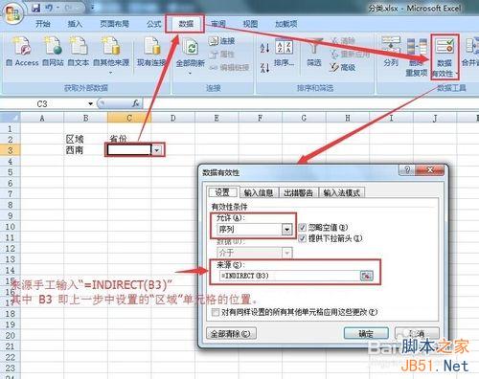Open the dropdown arrow on cell C3

157,149
